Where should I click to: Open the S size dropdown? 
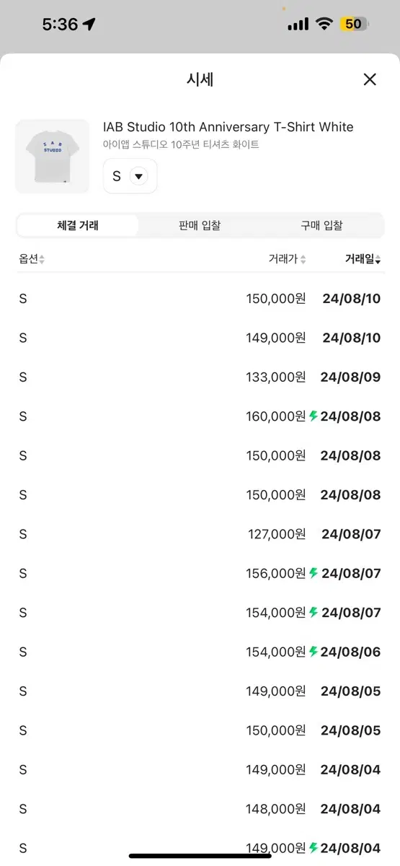coord(130,176)
